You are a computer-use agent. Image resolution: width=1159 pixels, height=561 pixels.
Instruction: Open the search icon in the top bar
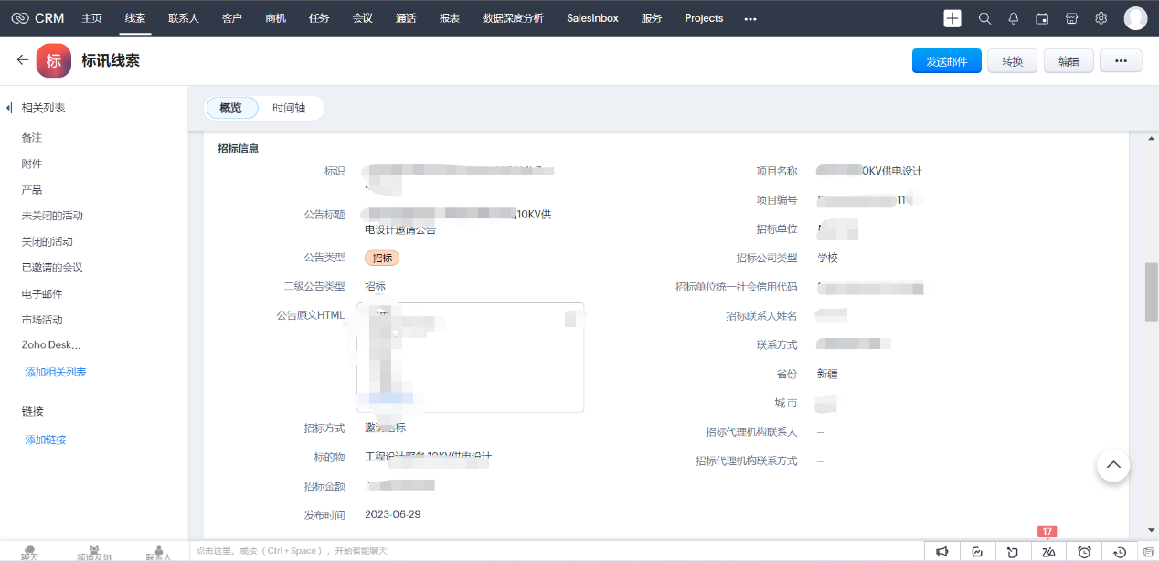coord(984,17)
